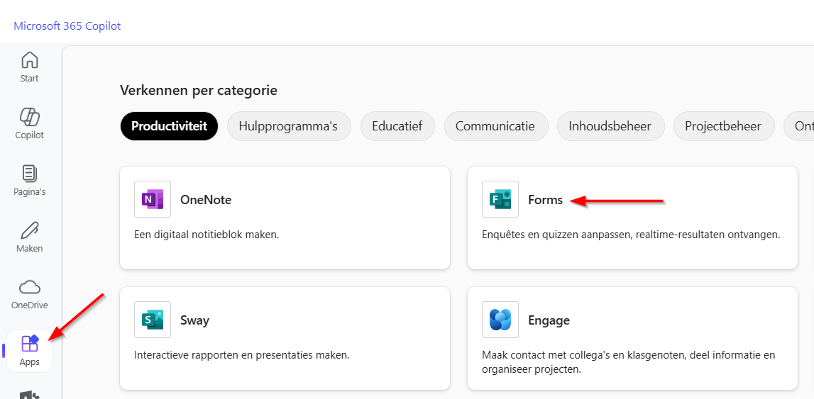Click the Sway app icon

point(152,319)
